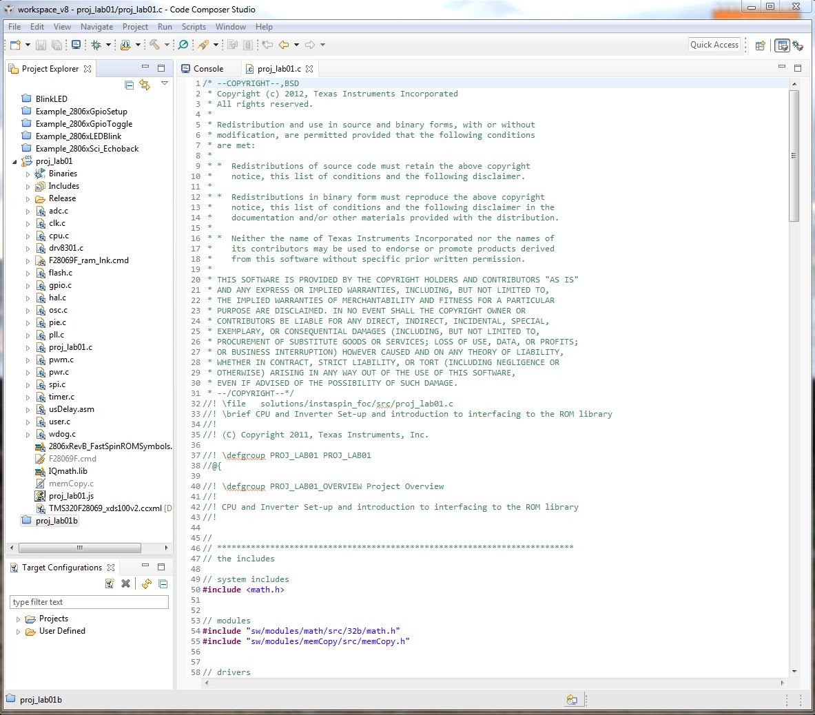Switch to the CCS Debug perspective icon

(798, 45)
